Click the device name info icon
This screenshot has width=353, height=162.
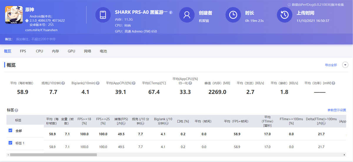pyautogui.click(x=171, y=12)
